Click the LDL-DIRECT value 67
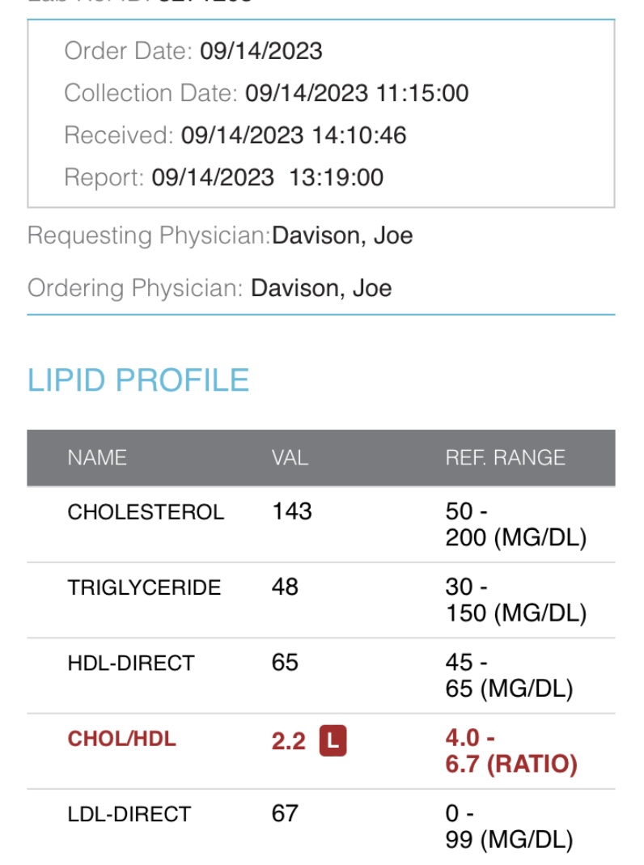644x865 pixels. [285, 813]
